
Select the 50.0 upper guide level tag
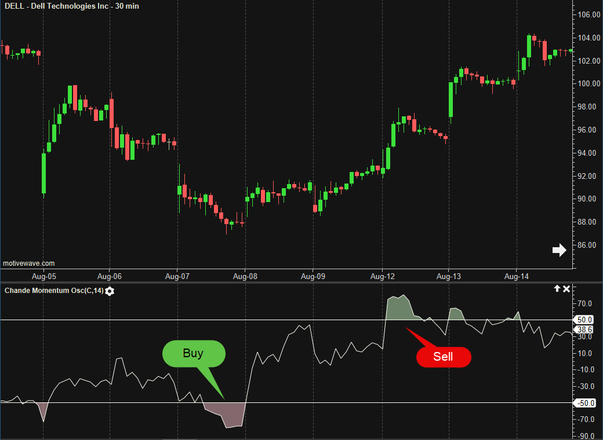coord(584,320)
